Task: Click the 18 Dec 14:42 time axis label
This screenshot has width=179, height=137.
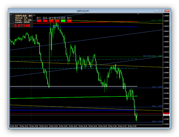Action: pyautogui.click(x=24, y=126)
